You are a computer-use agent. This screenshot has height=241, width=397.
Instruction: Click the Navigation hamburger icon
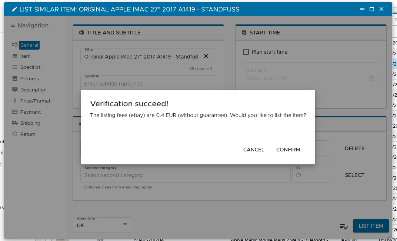[13, 25]
